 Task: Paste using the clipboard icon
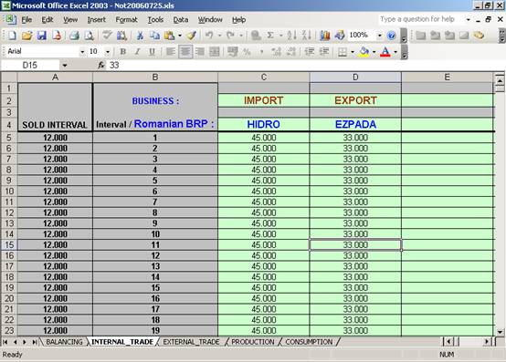[169, 36]
